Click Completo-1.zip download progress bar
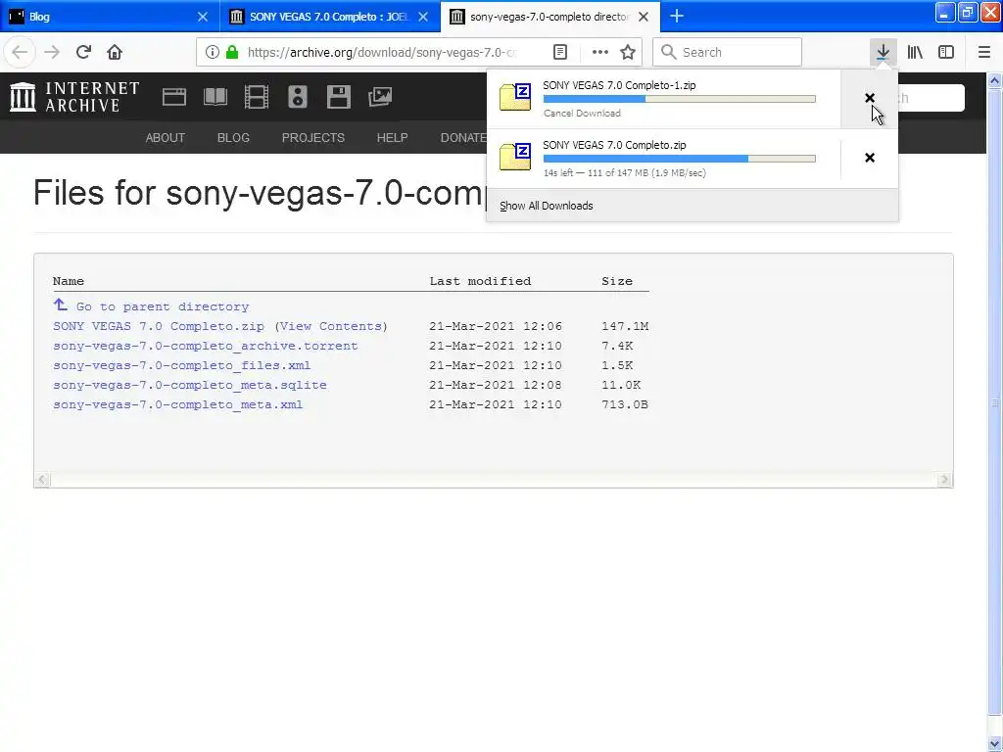This screenshot has height=752, width=1003. click(680, 99)
